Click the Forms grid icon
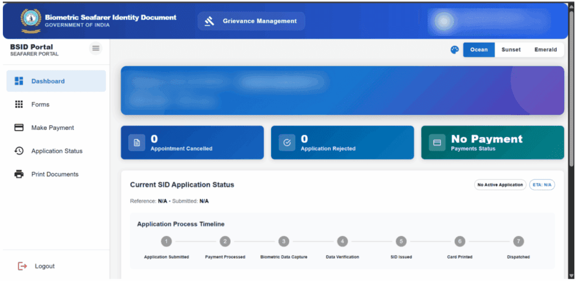Screen dimensions: 576x281 coord(19,105)
